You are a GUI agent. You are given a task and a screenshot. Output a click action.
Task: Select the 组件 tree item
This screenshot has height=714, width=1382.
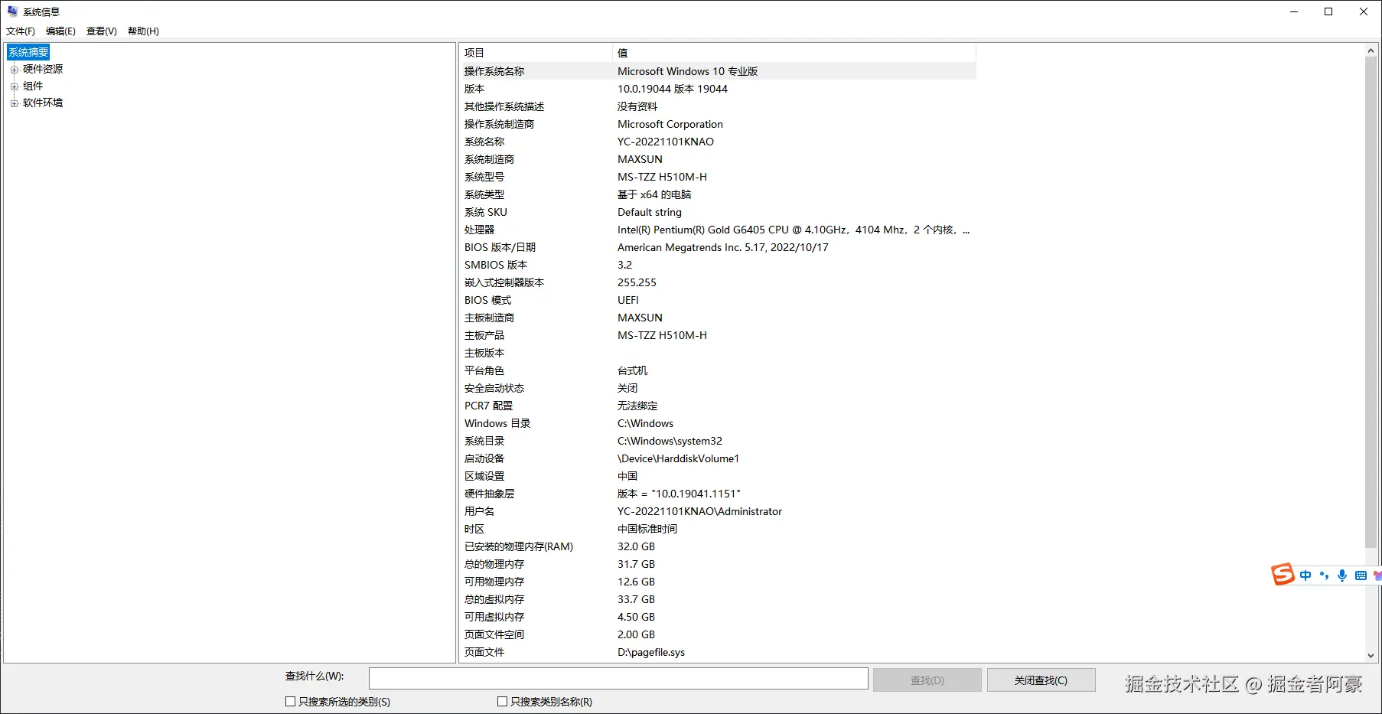pos(33,86)
